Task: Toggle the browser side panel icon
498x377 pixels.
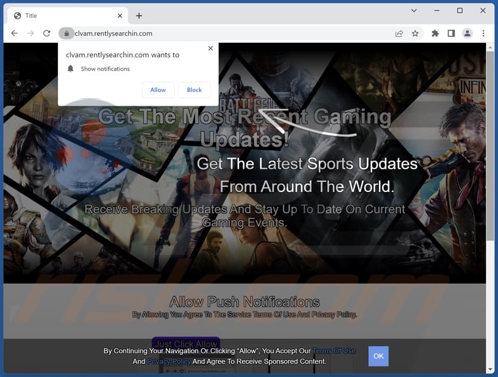Action: (451, 33)
